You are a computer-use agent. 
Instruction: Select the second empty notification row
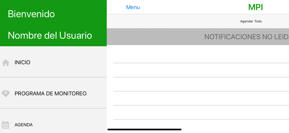coord(198,70)
